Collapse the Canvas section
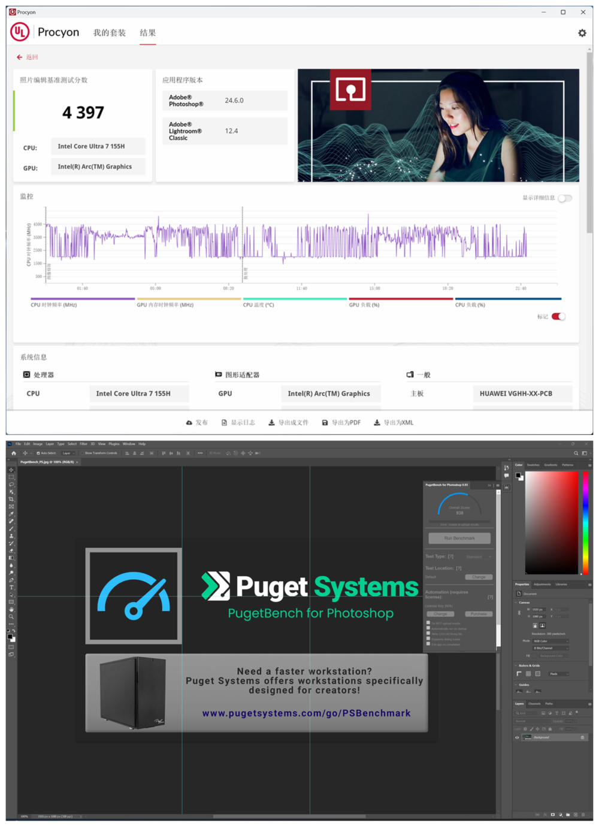The height and width of the screenshot is (826, 599). tap(516, 603)
